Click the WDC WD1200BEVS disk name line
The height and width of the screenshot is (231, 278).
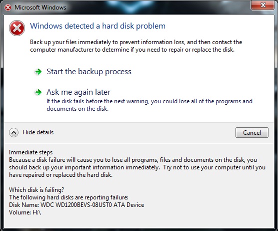pyautogui.click(x=76, y=205)
